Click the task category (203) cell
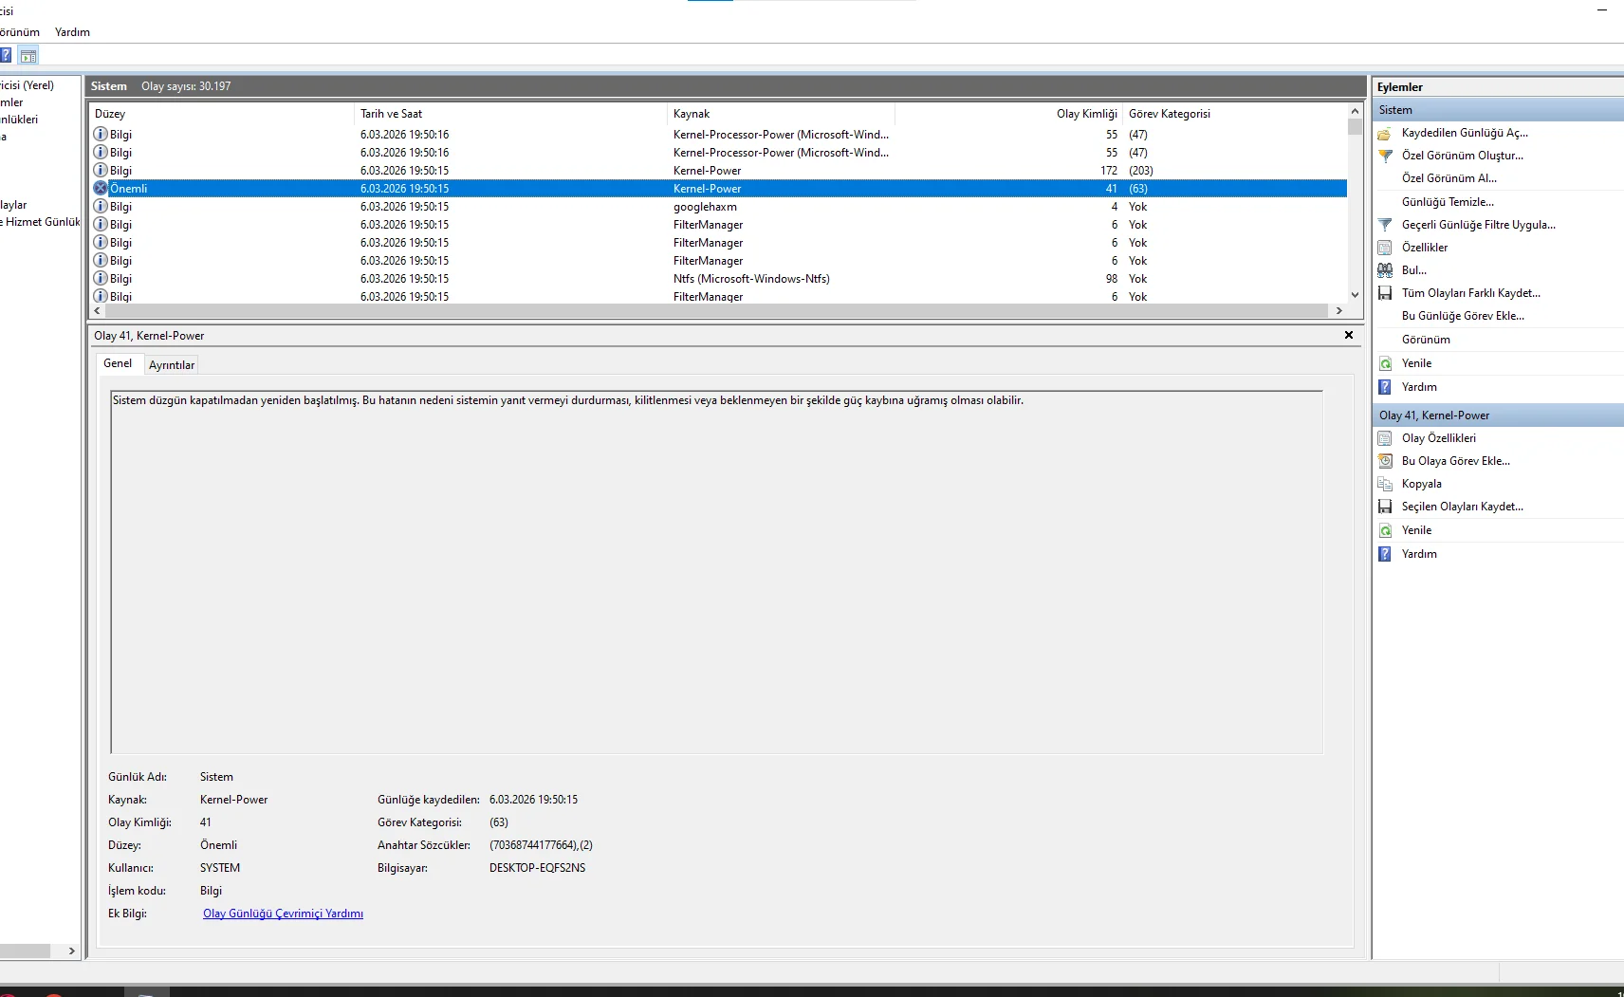 pyautogui.click(x=1141, y=171)
